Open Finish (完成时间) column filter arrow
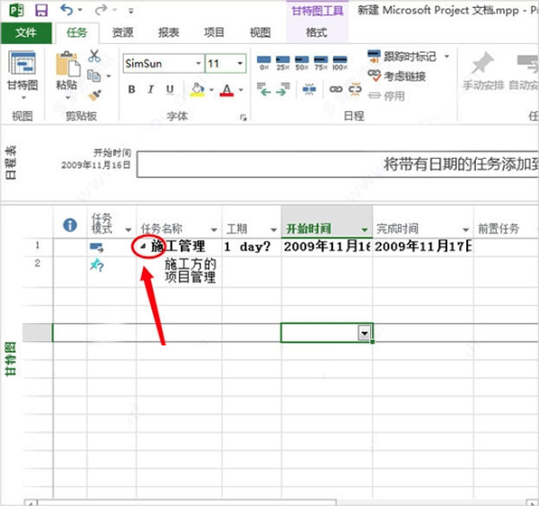 click(x=465, y=230)
